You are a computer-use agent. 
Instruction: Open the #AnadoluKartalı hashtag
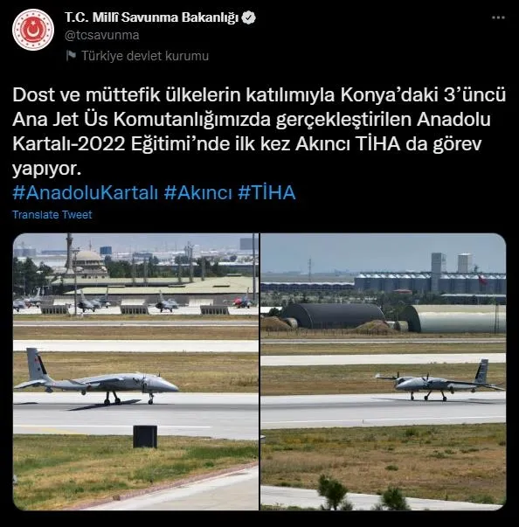point(85,192)
